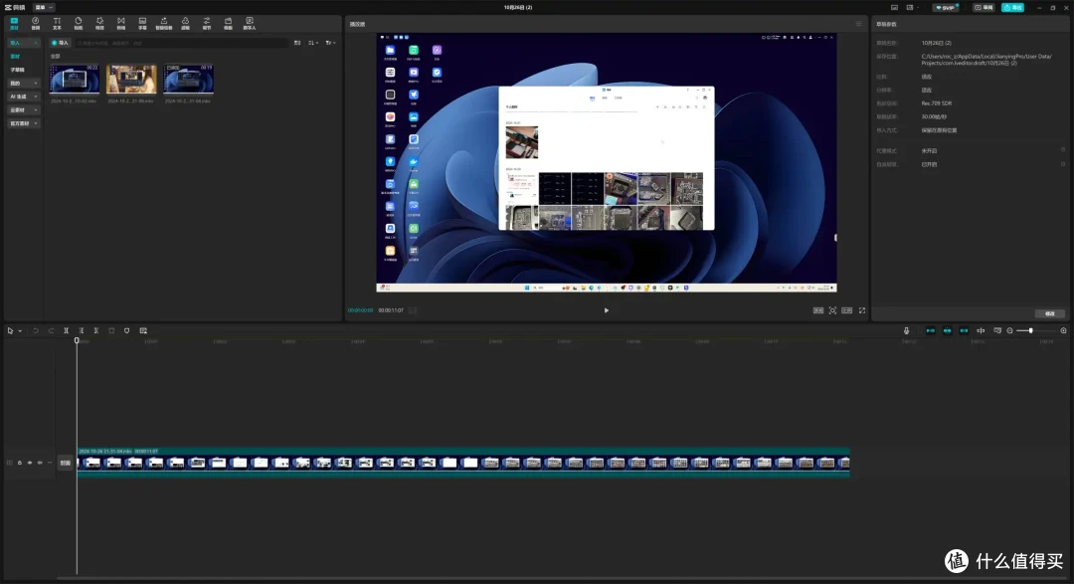Open the 特效 effects tab

point(99,23)
